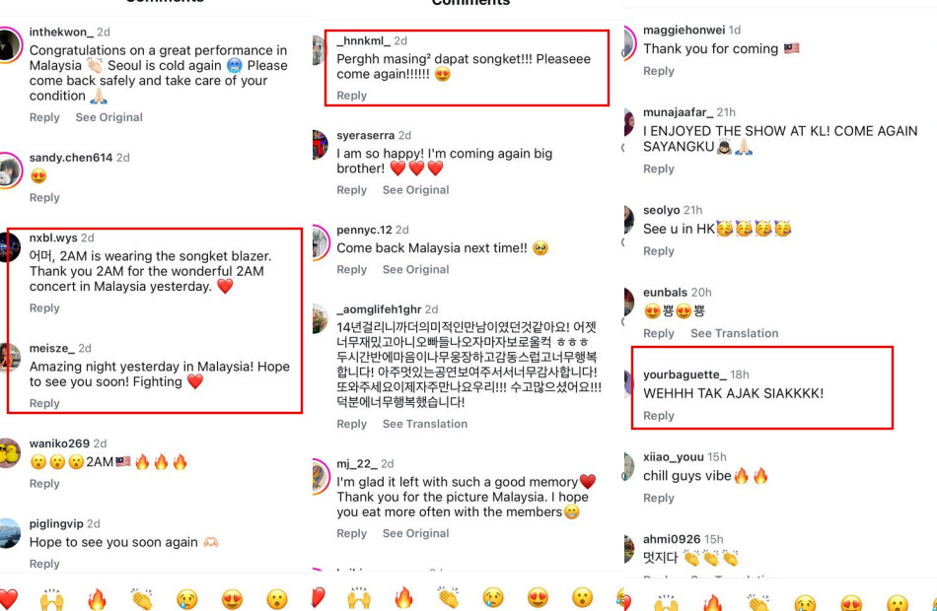The image size is (937, 611).
Task: Tap the surprised face emoji in middle reaction bar
Action: 582,597
